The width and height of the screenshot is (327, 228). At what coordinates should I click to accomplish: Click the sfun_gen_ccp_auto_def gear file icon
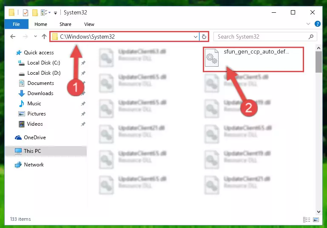[x=211, y=58]
